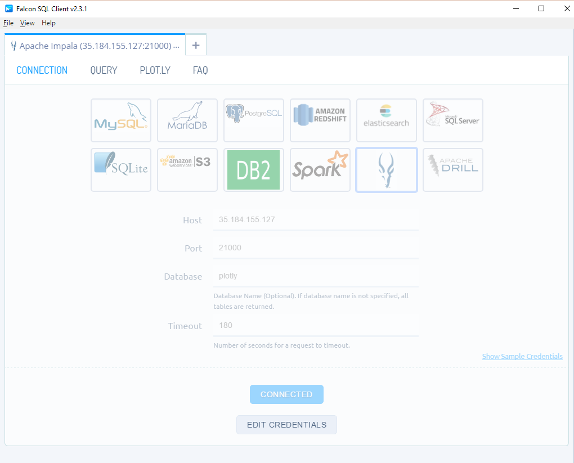This screenshot has width=574, height=463.
Task: Choose the MariaDB connector tile
Action: click(x=187, y=120)
